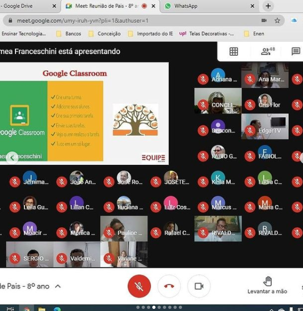Select Valdemi's video tile
Viewport: 303px width, 311px height.
77,254
